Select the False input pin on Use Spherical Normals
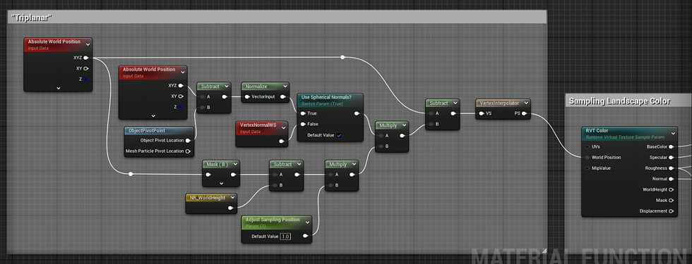 tap(303, 124)
